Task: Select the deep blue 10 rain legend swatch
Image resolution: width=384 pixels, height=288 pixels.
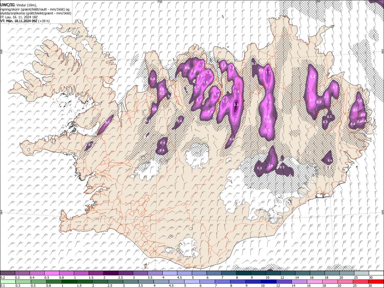Action: 268,282
